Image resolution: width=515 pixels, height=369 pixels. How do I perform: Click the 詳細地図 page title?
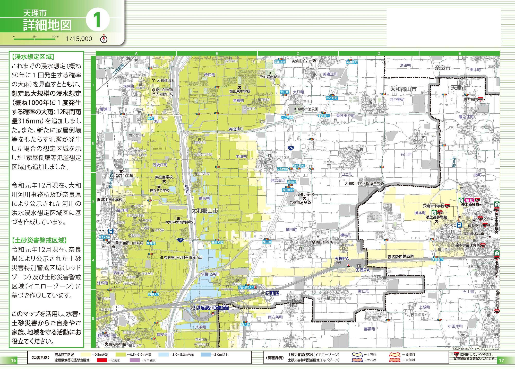[x=47, y=25]
